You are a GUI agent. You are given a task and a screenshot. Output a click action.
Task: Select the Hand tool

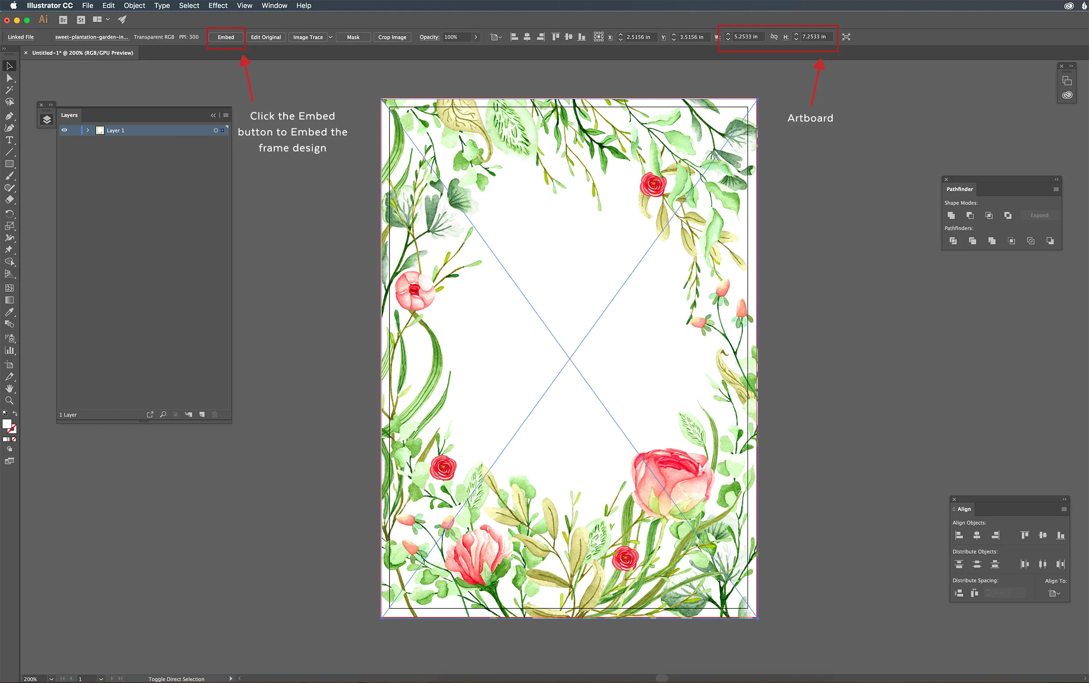[x=9, y=389]
